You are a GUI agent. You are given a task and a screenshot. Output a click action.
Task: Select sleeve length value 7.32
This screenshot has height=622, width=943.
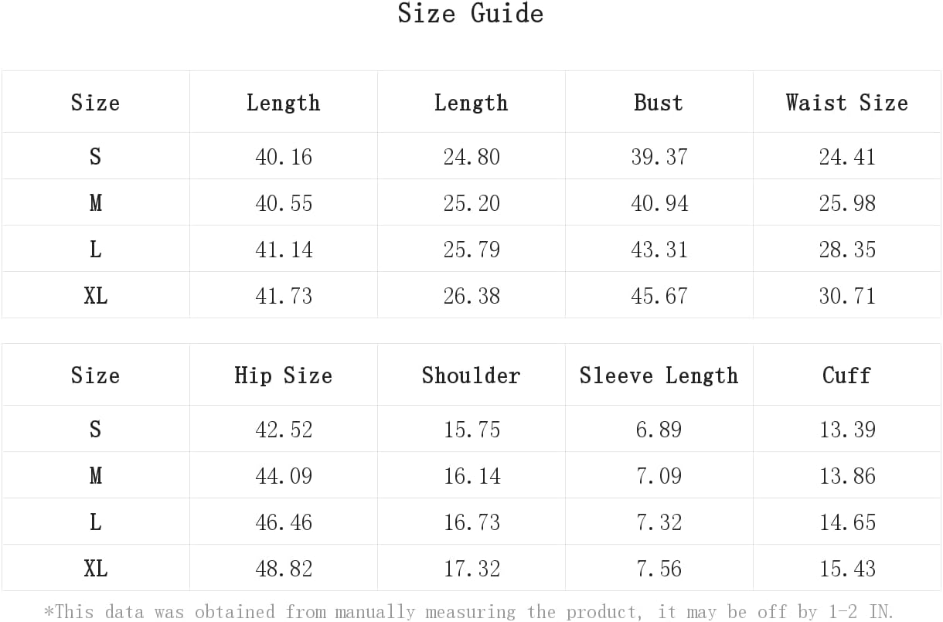659,522
